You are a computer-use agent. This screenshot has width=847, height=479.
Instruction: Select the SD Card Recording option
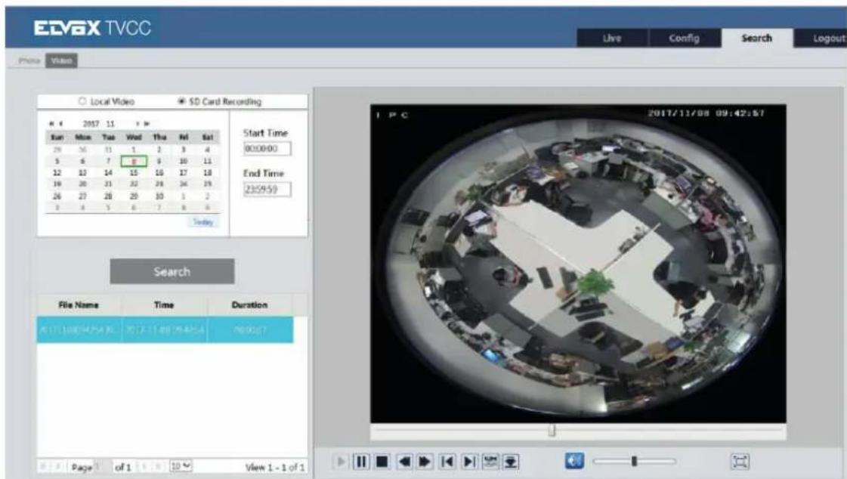coord(181,101)
